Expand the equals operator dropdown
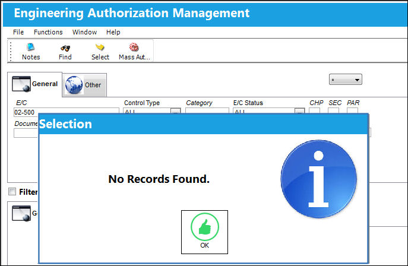 point(345,80)
